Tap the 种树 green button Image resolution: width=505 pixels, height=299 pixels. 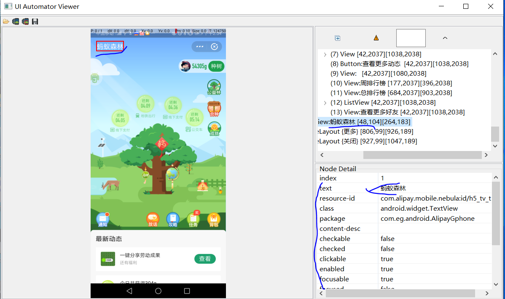coord(216,66)
